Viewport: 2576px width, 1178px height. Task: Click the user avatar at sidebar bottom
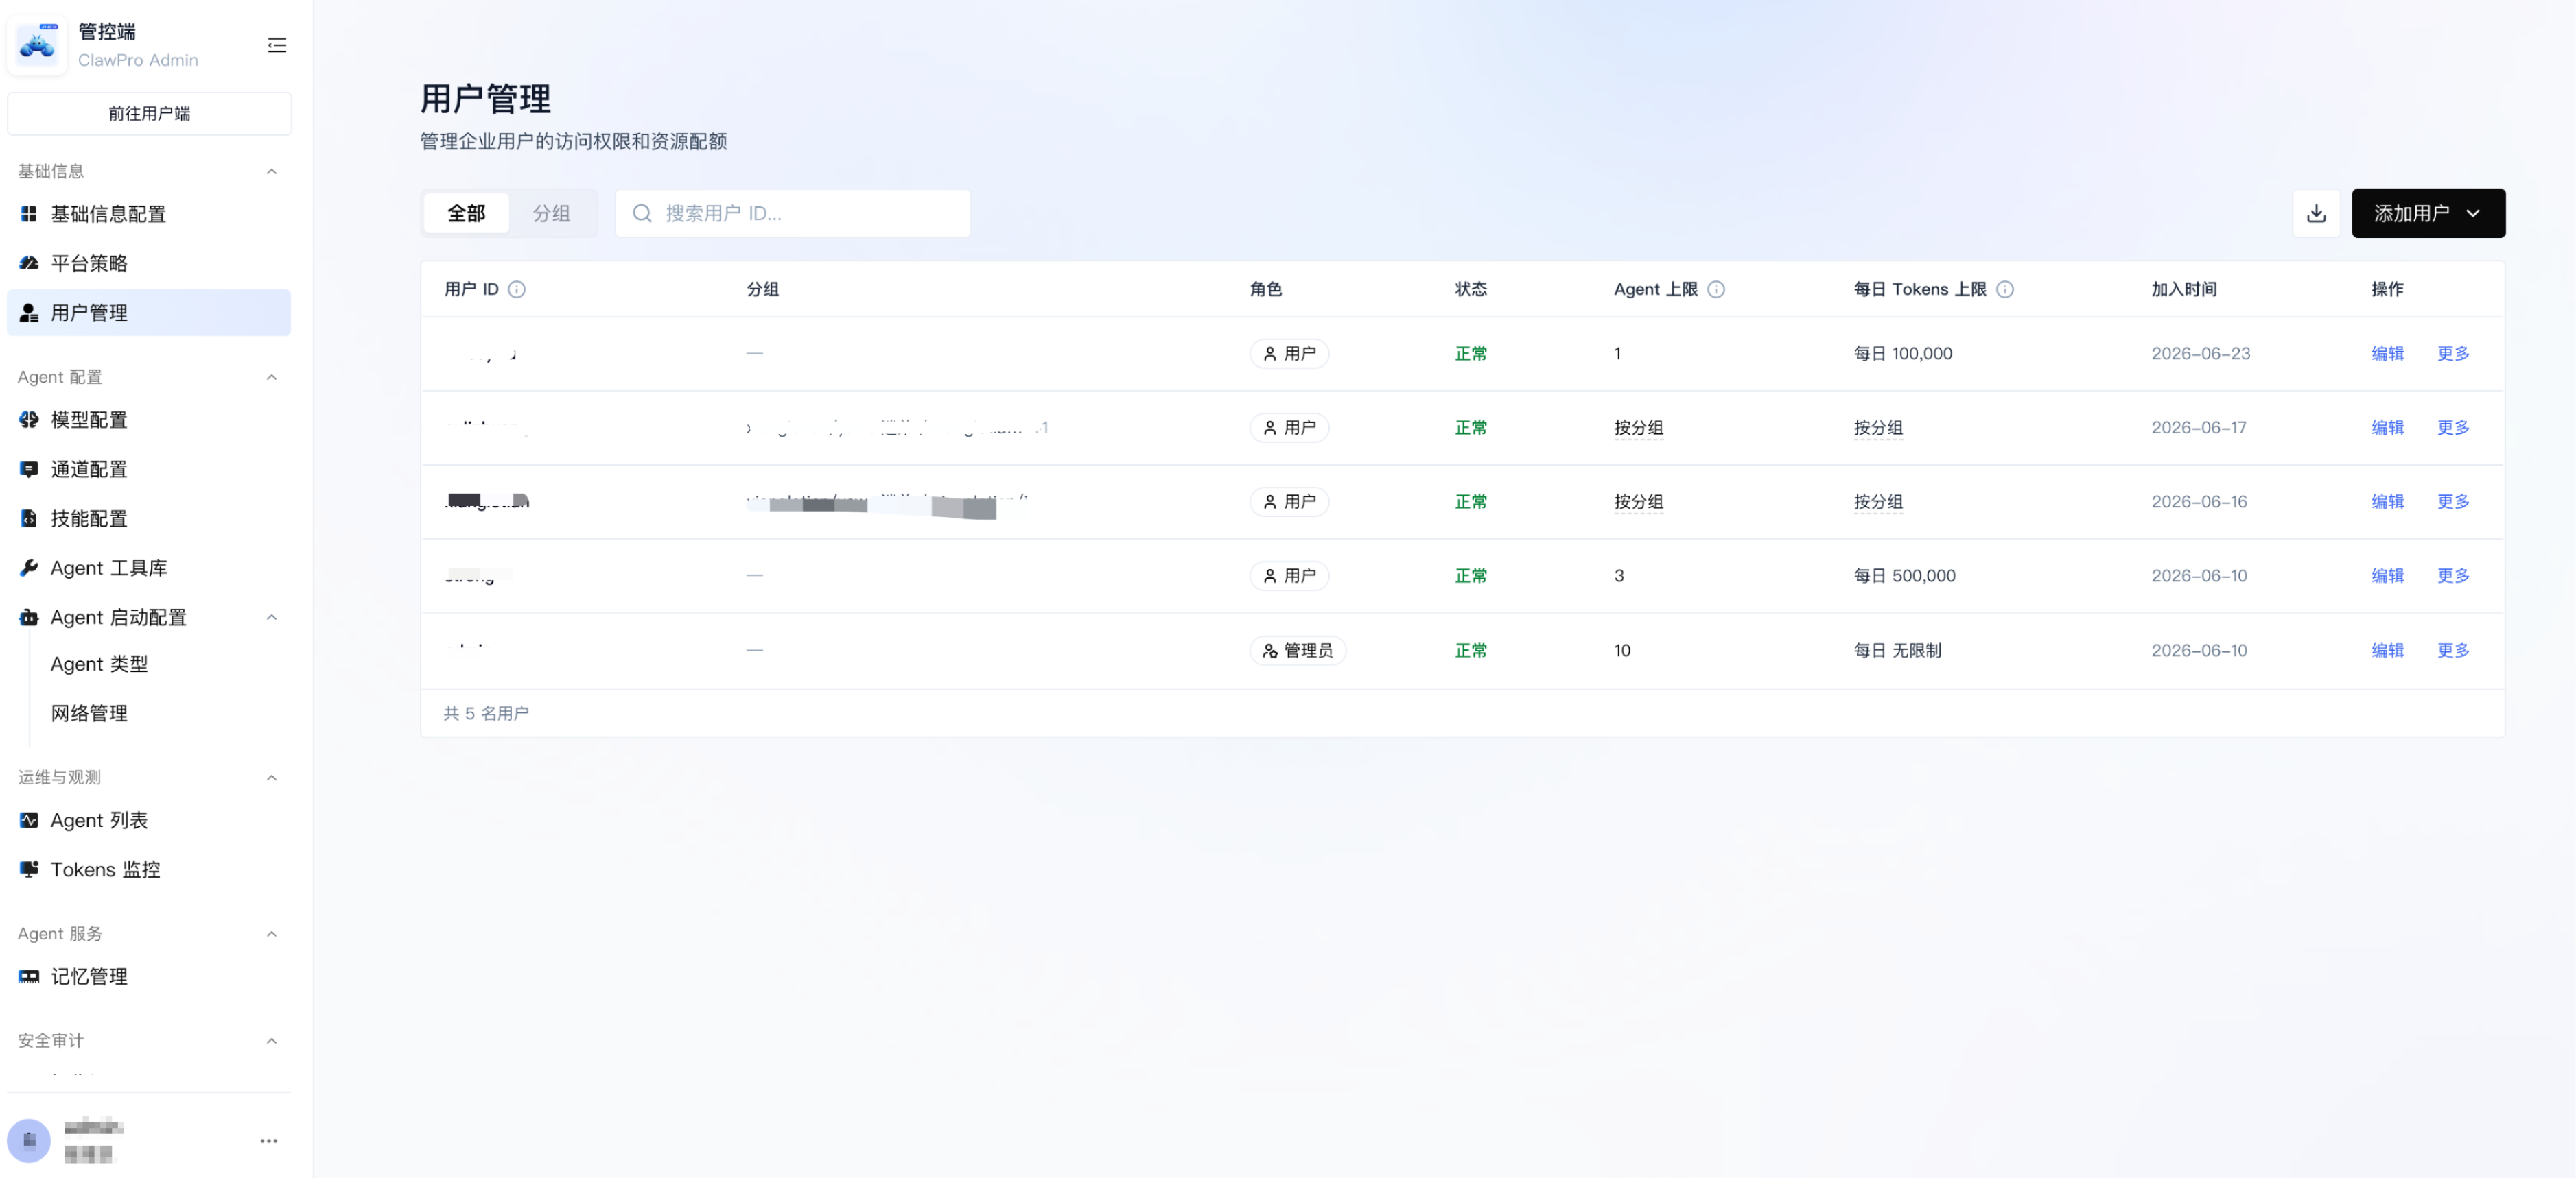tap(29, 1140)
